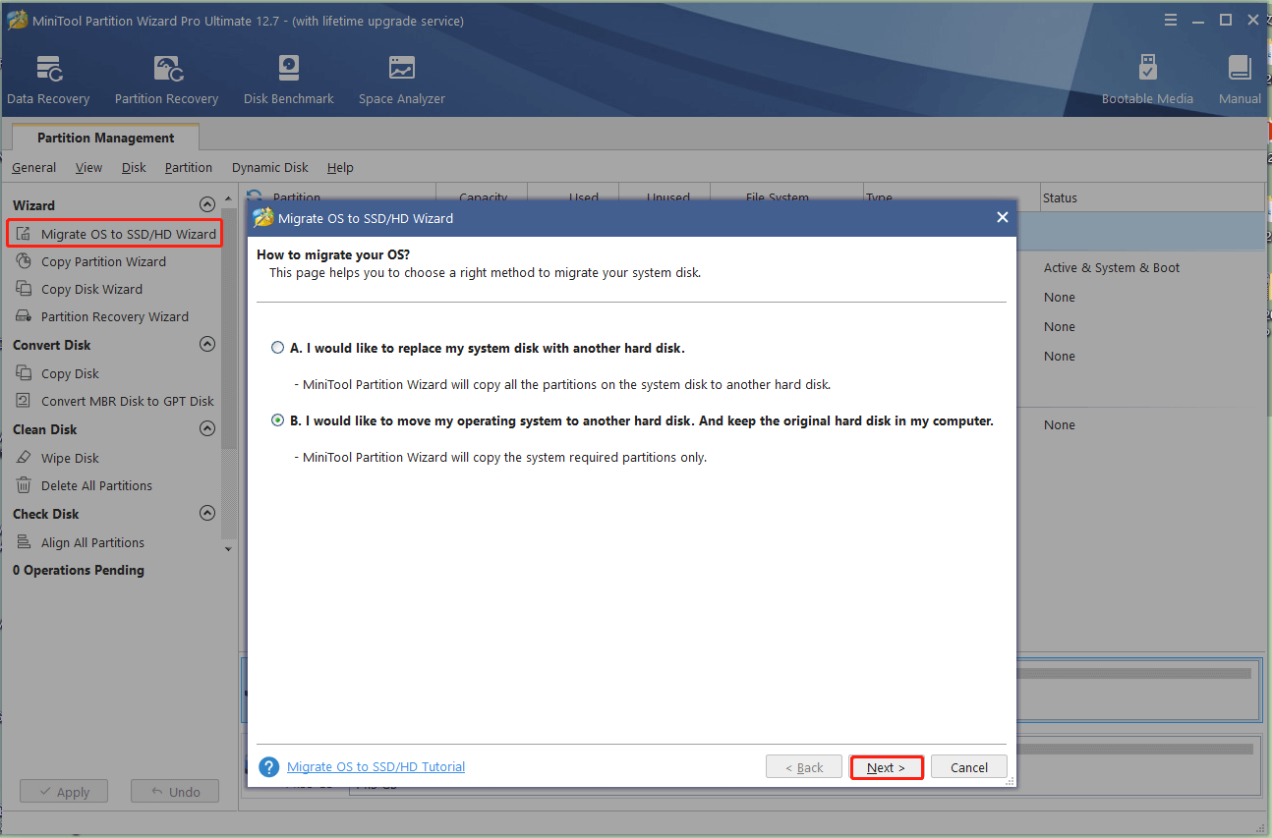
Task: Open the Migrate OS to SSD/HD Tutorial link
Action: [x=376, y=767]
